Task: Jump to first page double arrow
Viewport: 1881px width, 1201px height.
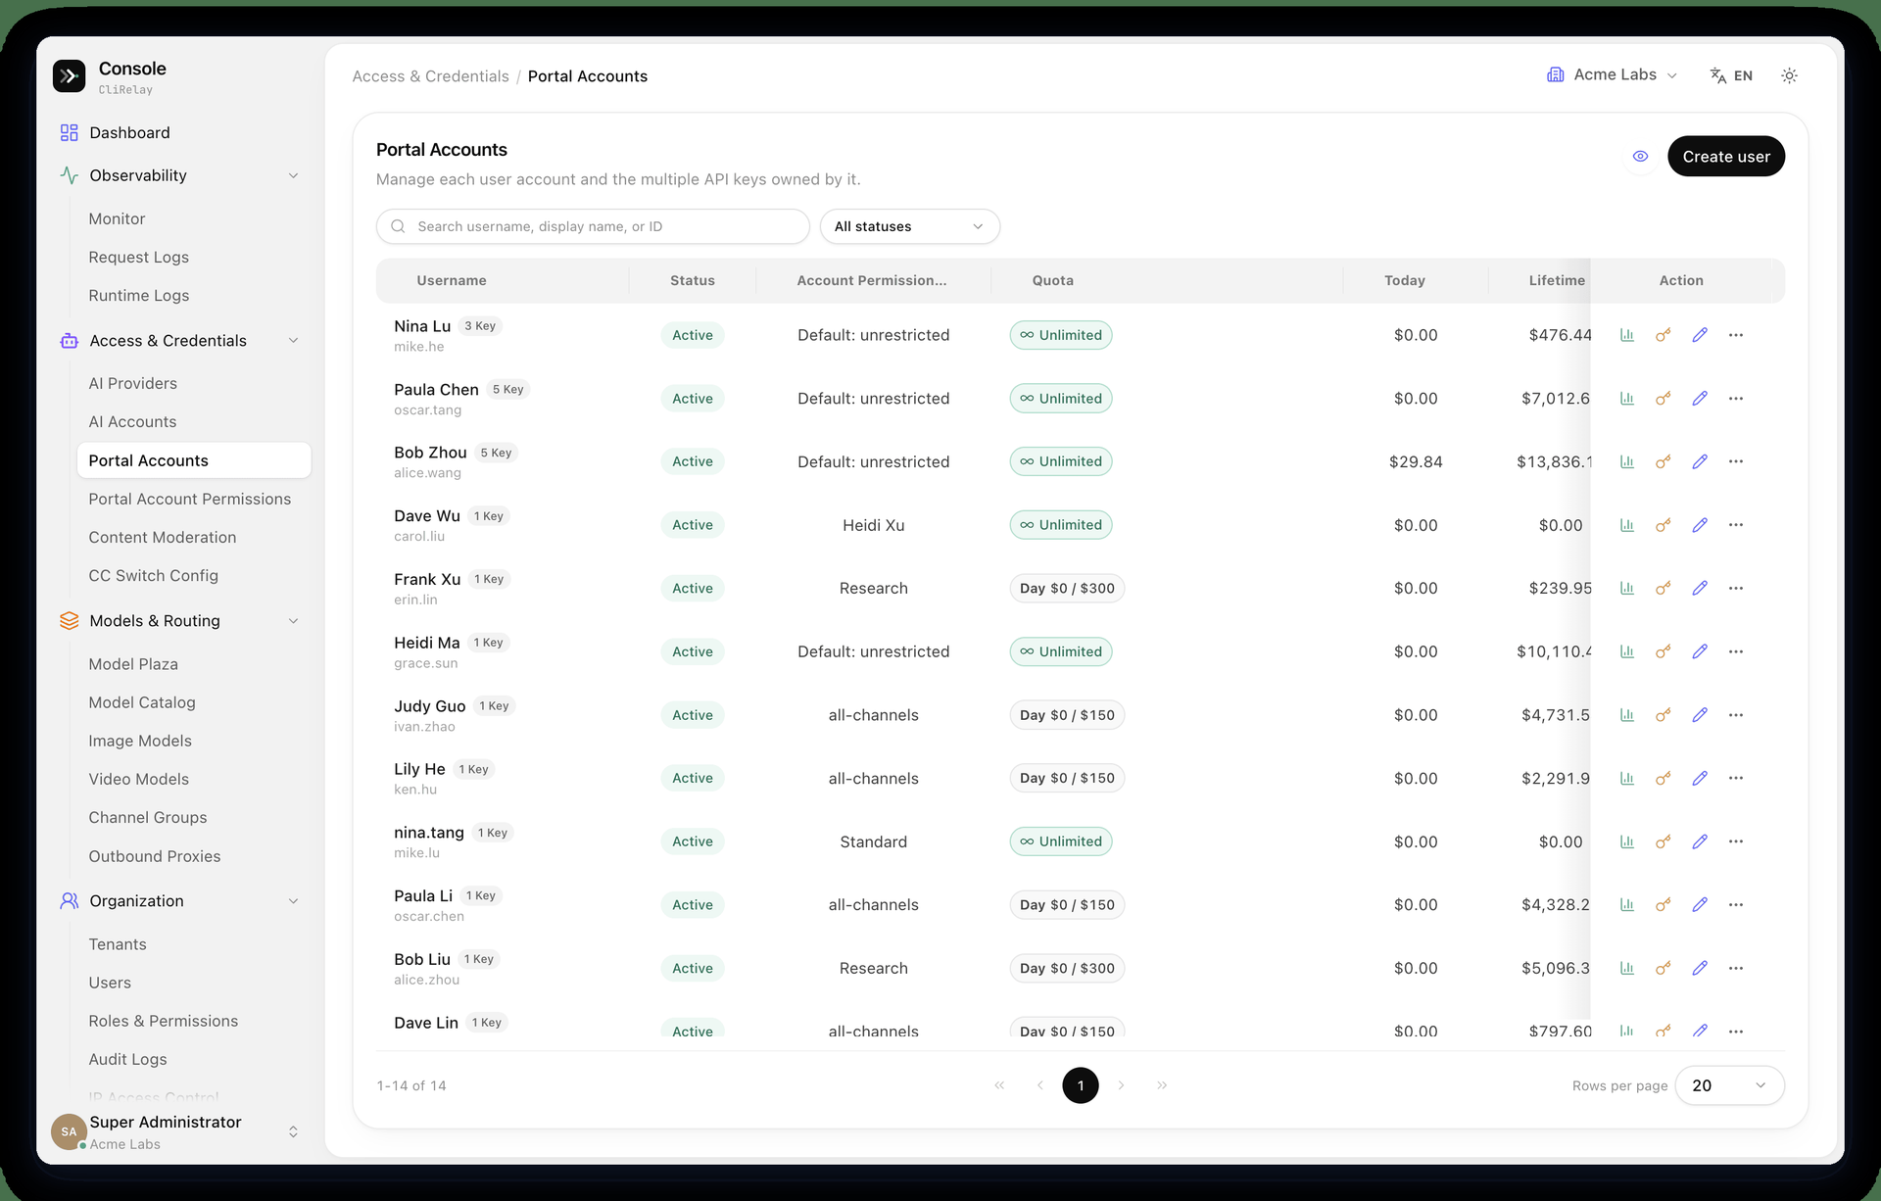Action: click(999, 1085)
